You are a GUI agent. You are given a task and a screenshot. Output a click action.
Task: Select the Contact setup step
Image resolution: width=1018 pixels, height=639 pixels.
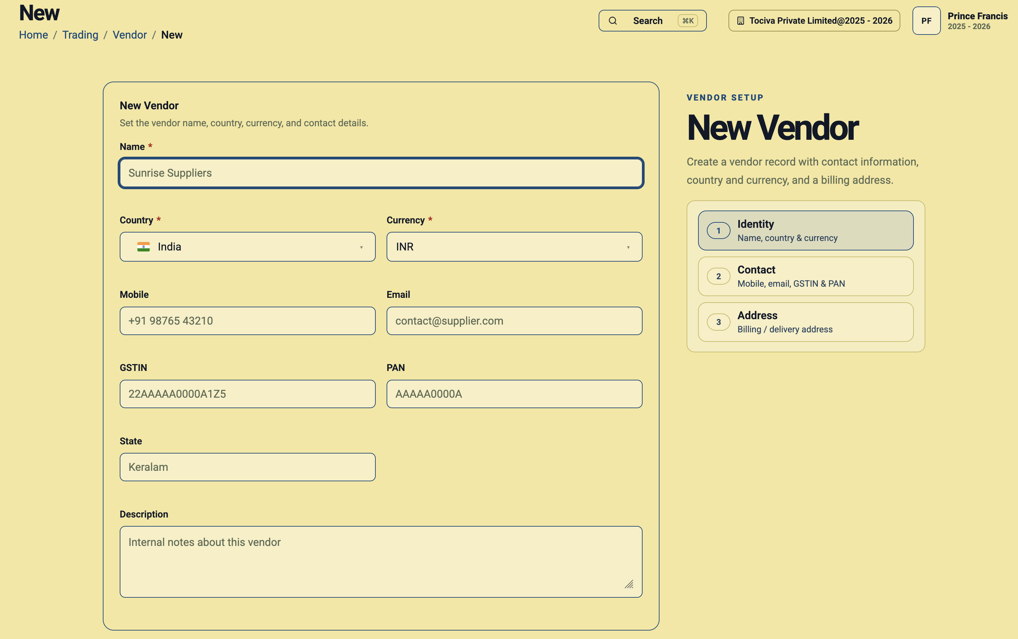(x=806, y=277)
